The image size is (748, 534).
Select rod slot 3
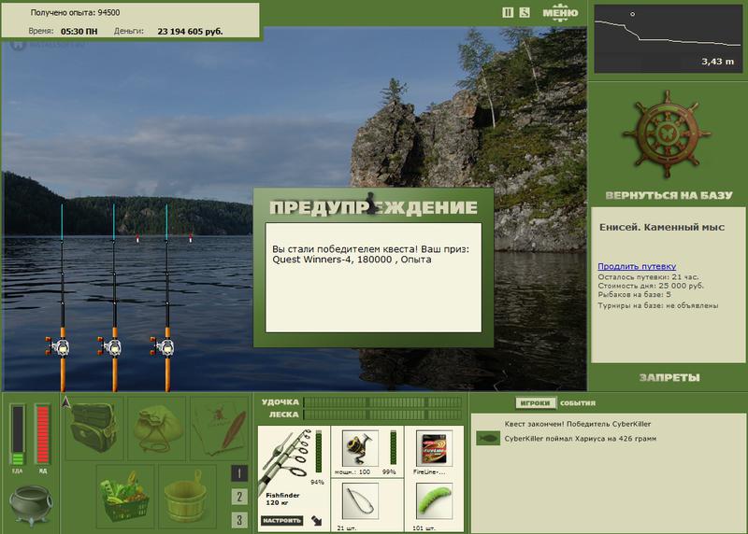(x=239, y=520)
